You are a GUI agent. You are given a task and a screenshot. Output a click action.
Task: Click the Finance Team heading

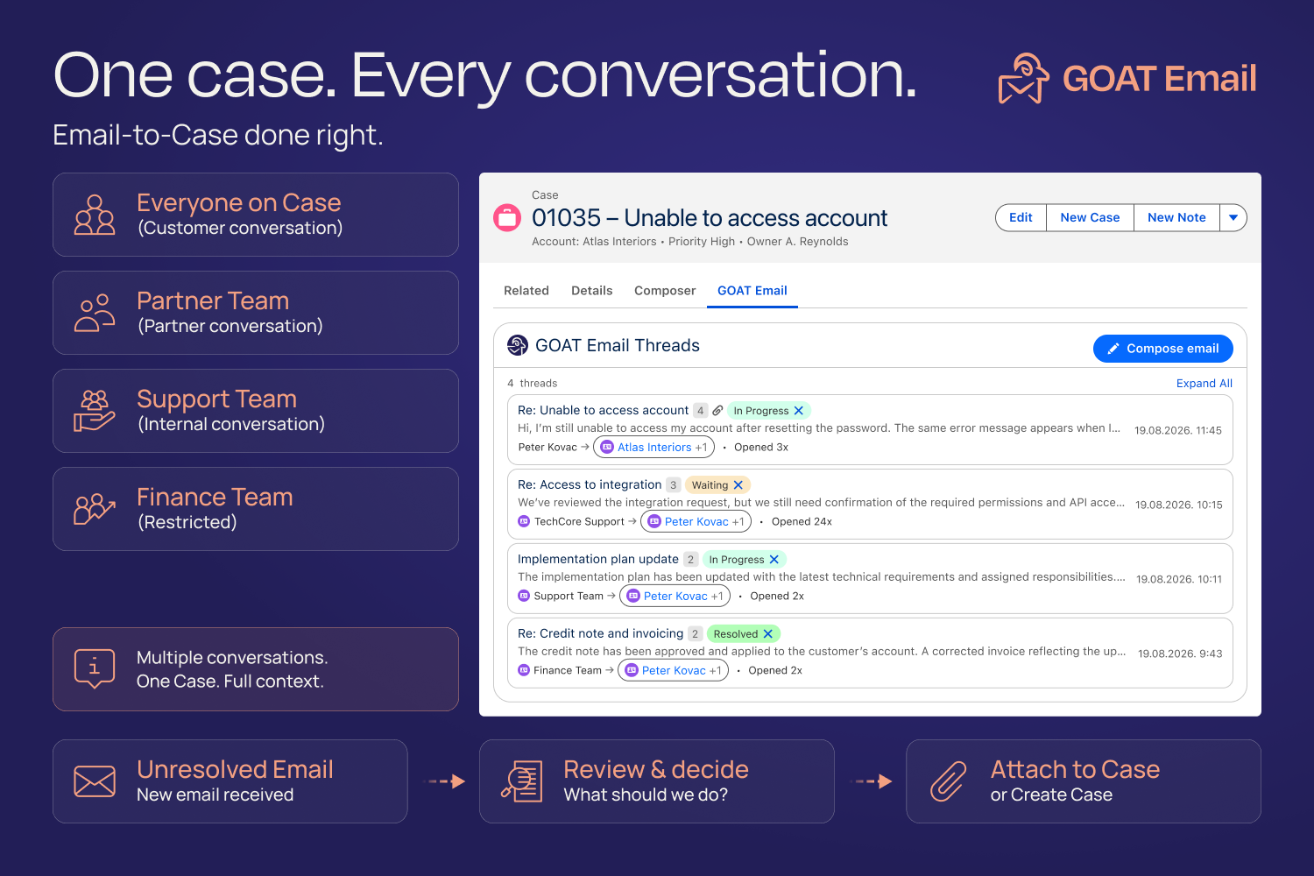(215, 497)
